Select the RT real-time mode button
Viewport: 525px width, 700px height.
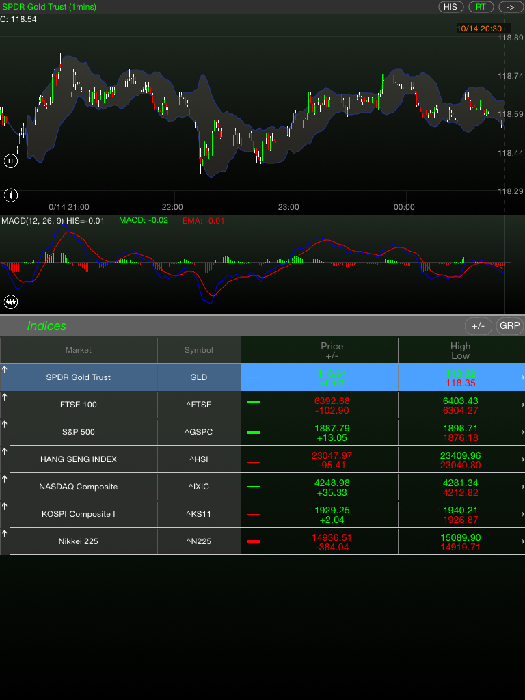coord(481,7)
